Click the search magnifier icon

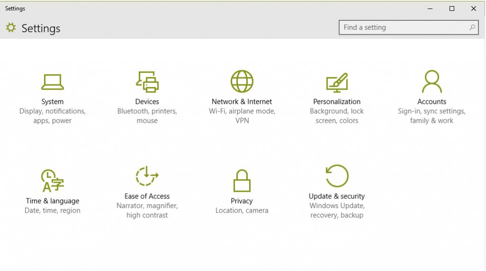[472, 27]
